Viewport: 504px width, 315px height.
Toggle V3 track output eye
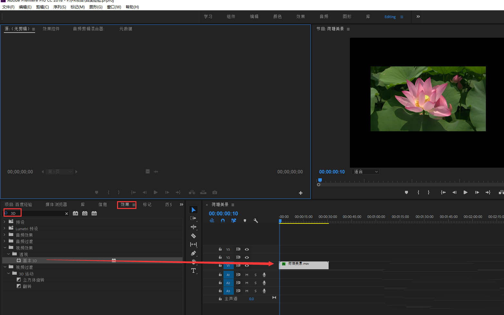tap(247, 249)
